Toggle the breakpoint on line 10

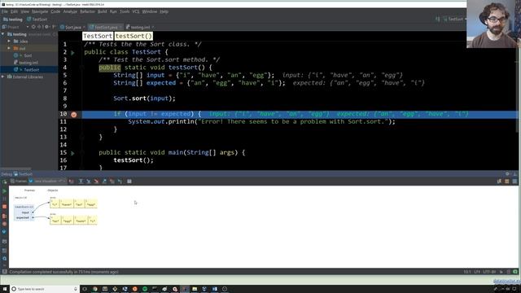pos(74,114)
